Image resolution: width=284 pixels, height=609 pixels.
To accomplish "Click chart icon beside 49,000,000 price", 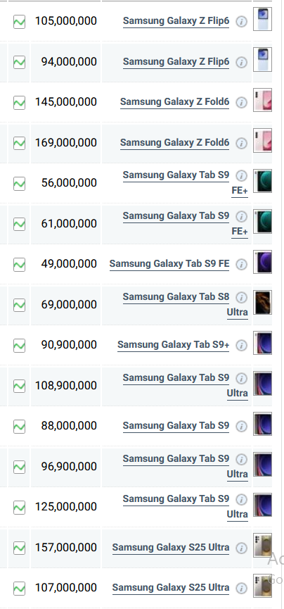I will tap(20, 265).
